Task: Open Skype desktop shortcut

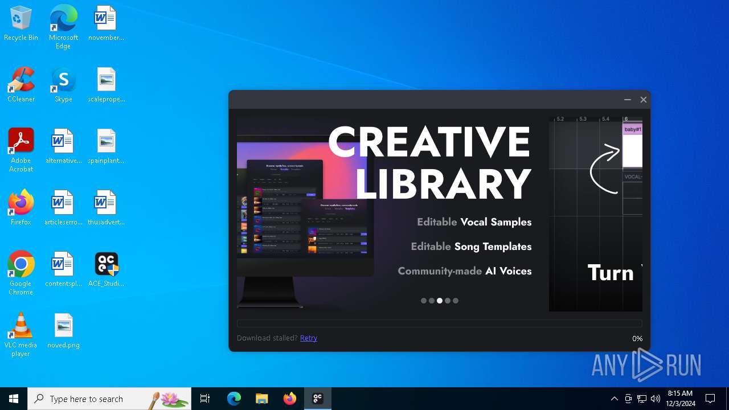Action: pyautogui.click(x=63, y=85)
